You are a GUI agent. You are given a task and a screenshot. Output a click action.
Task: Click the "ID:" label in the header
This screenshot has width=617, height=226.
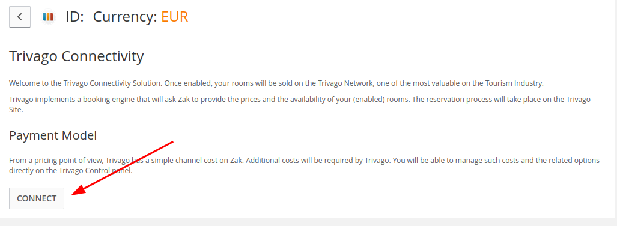74,17
